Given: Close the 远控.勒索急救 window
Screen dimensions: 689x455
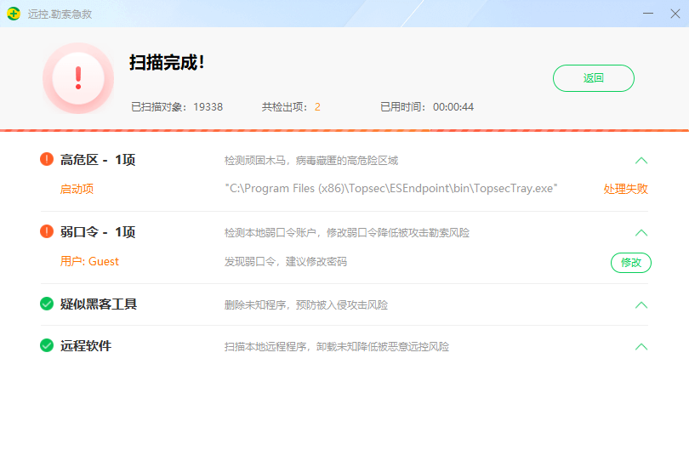Looking at the screenshot, I should [671, 14].
